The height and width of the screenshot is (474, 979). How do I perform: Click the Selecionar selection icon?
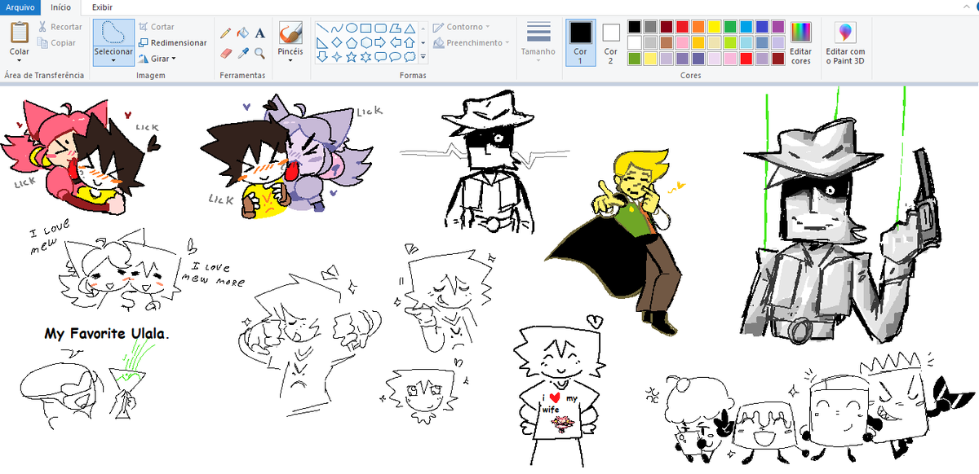point(113,33)
